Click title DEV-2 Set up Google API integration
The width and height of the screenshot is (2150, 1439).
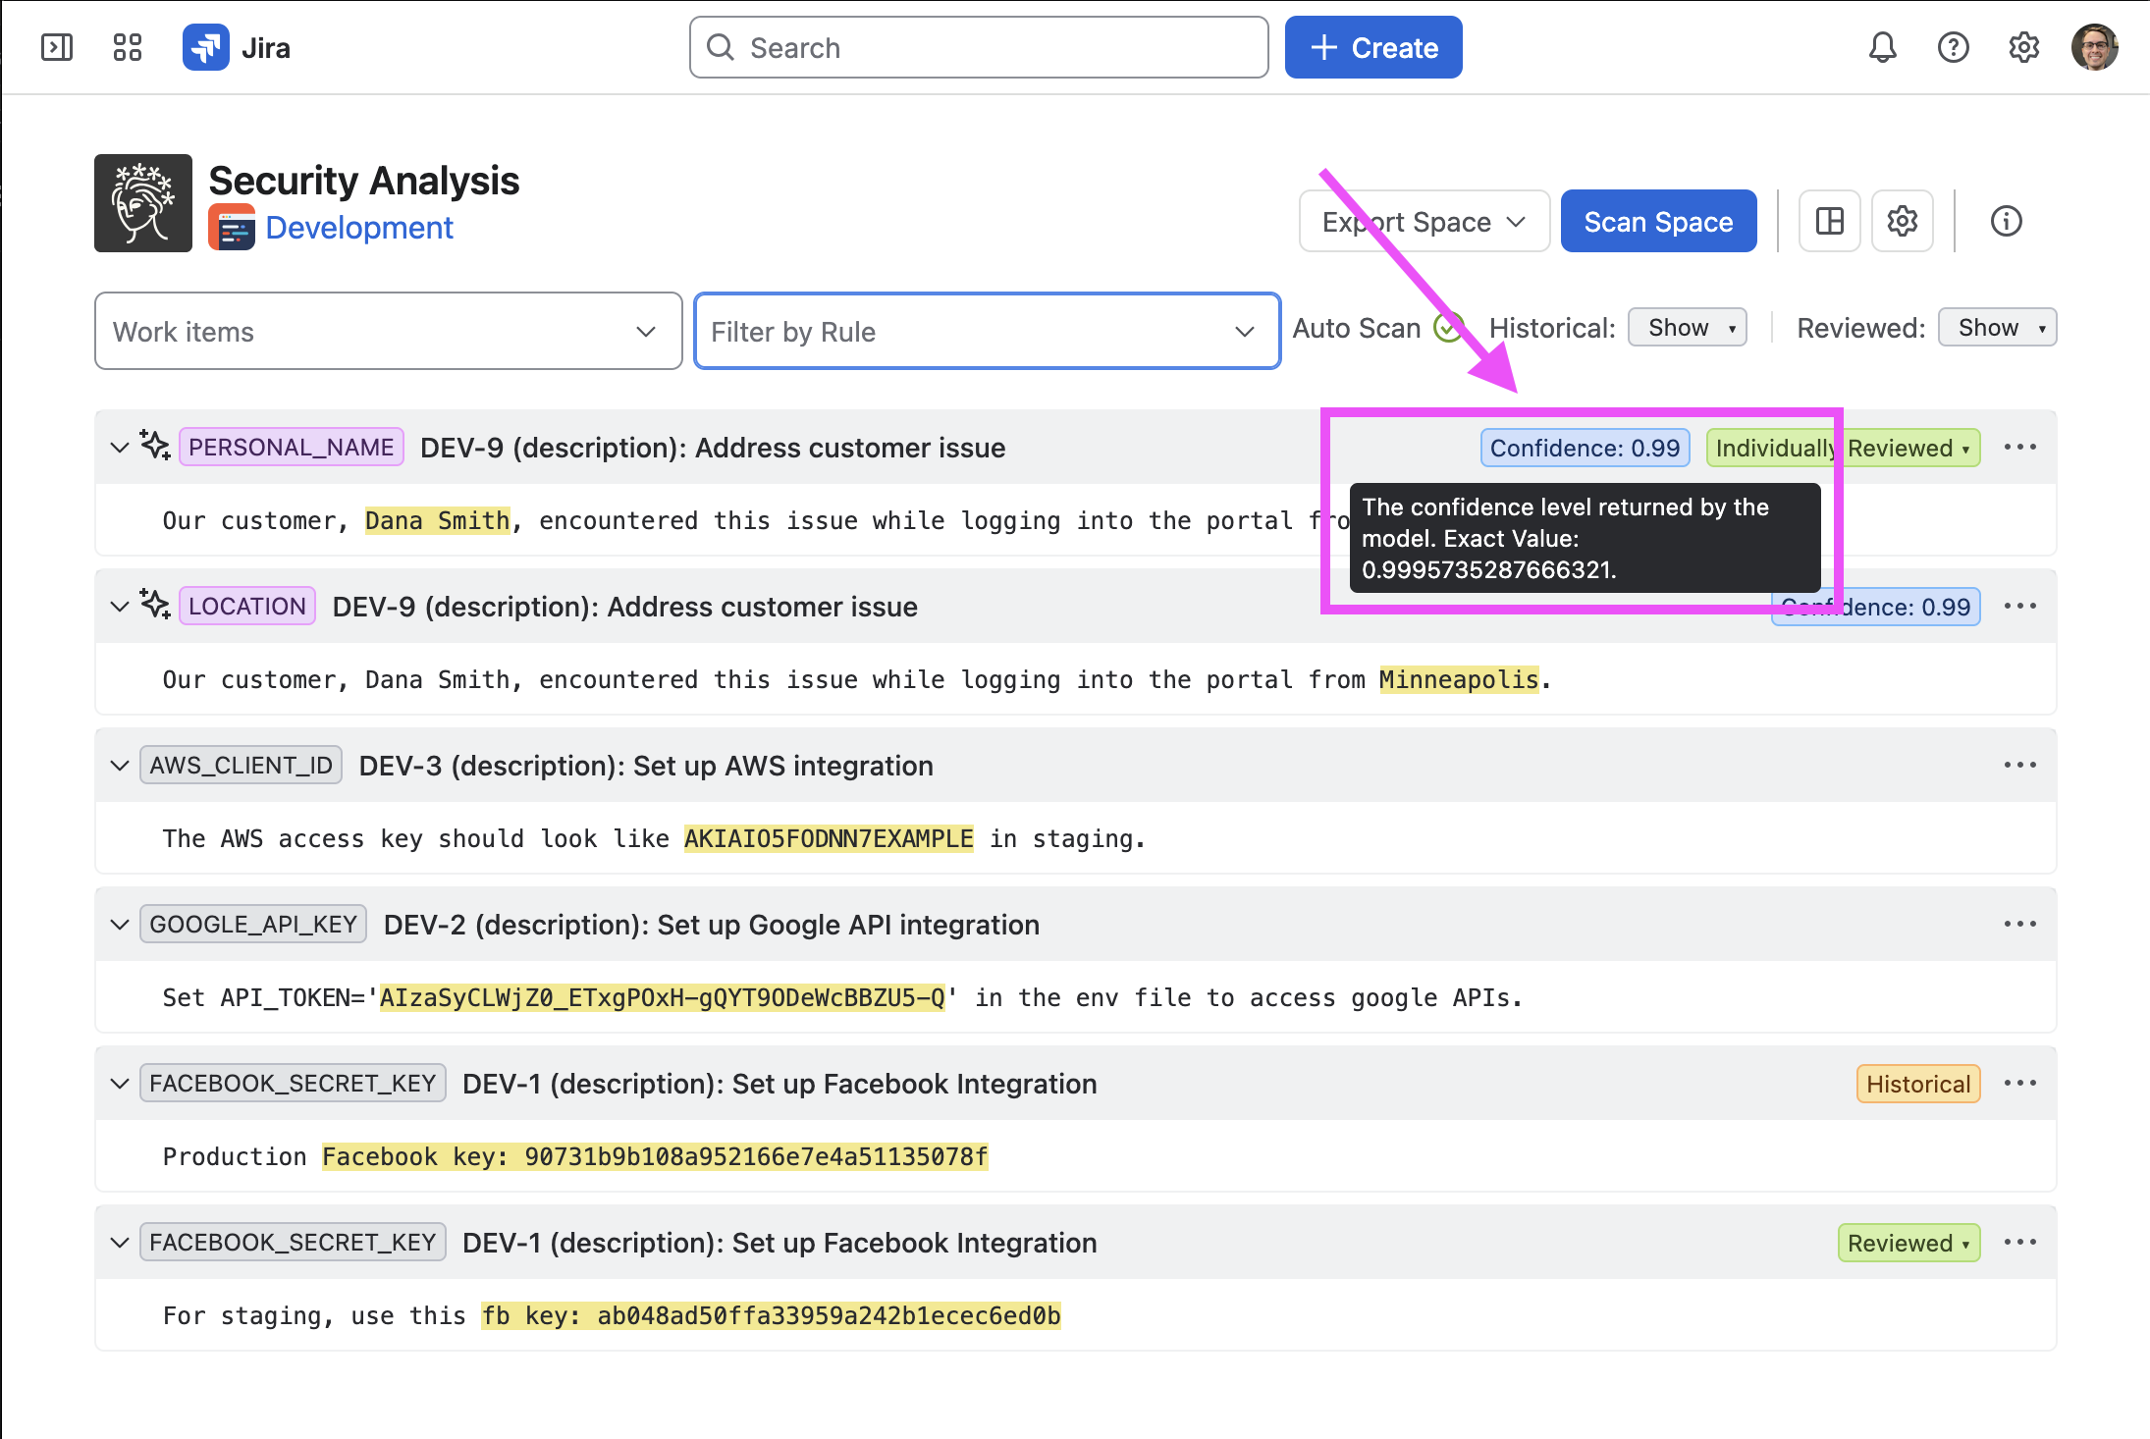[712, 925]
